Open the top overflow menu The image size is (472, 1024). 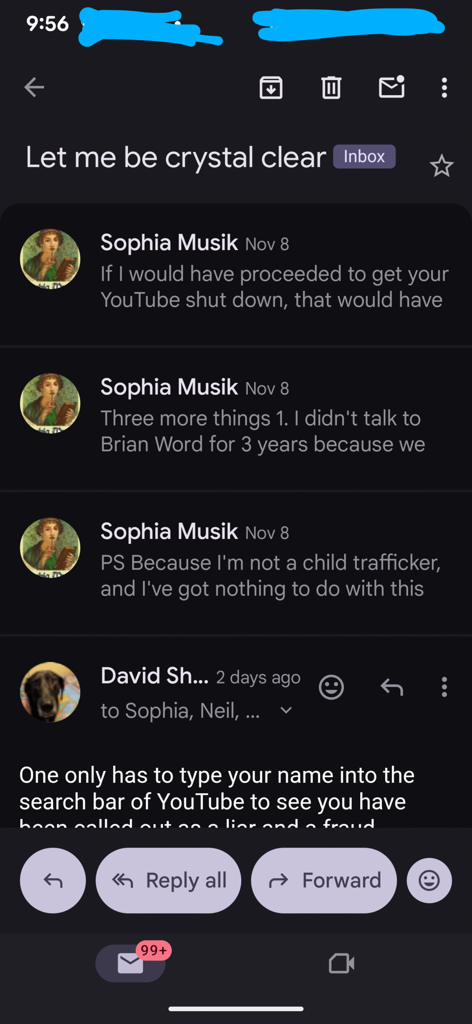444,87
